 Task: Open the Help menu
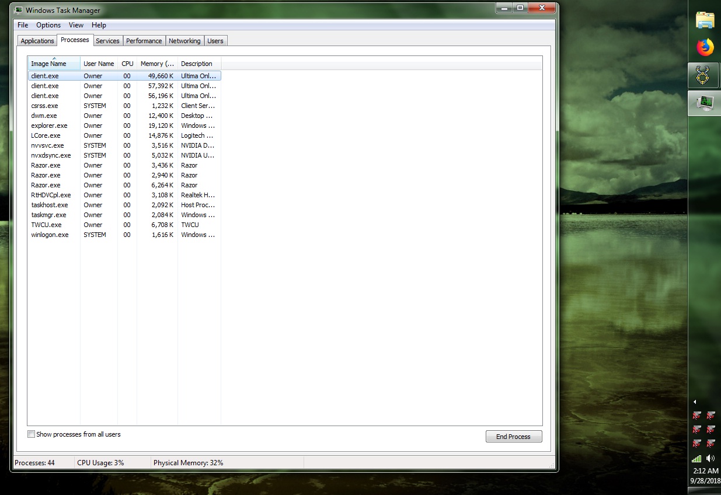click(99, 25)
